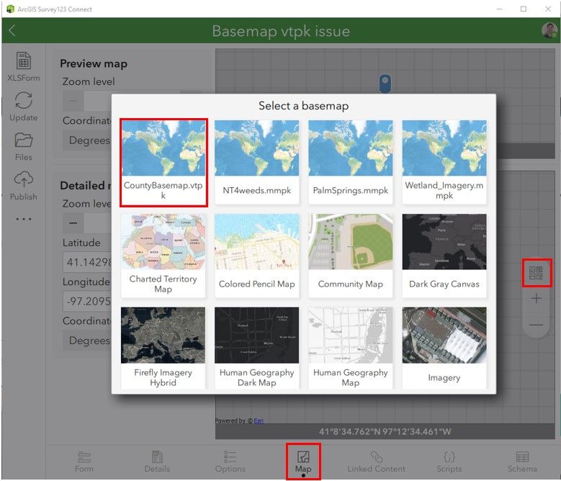Image resolution: width=561 pixels, height=481 pixels.
Task: Minimize the Survey123 Connect window
Action: [x=500, y=9]
